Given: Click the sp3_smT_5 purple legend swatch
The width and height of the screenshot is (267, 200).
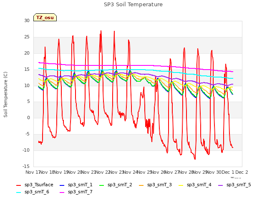Looking at the screenshot, I should pyautogui.click(x=221, y=185).
